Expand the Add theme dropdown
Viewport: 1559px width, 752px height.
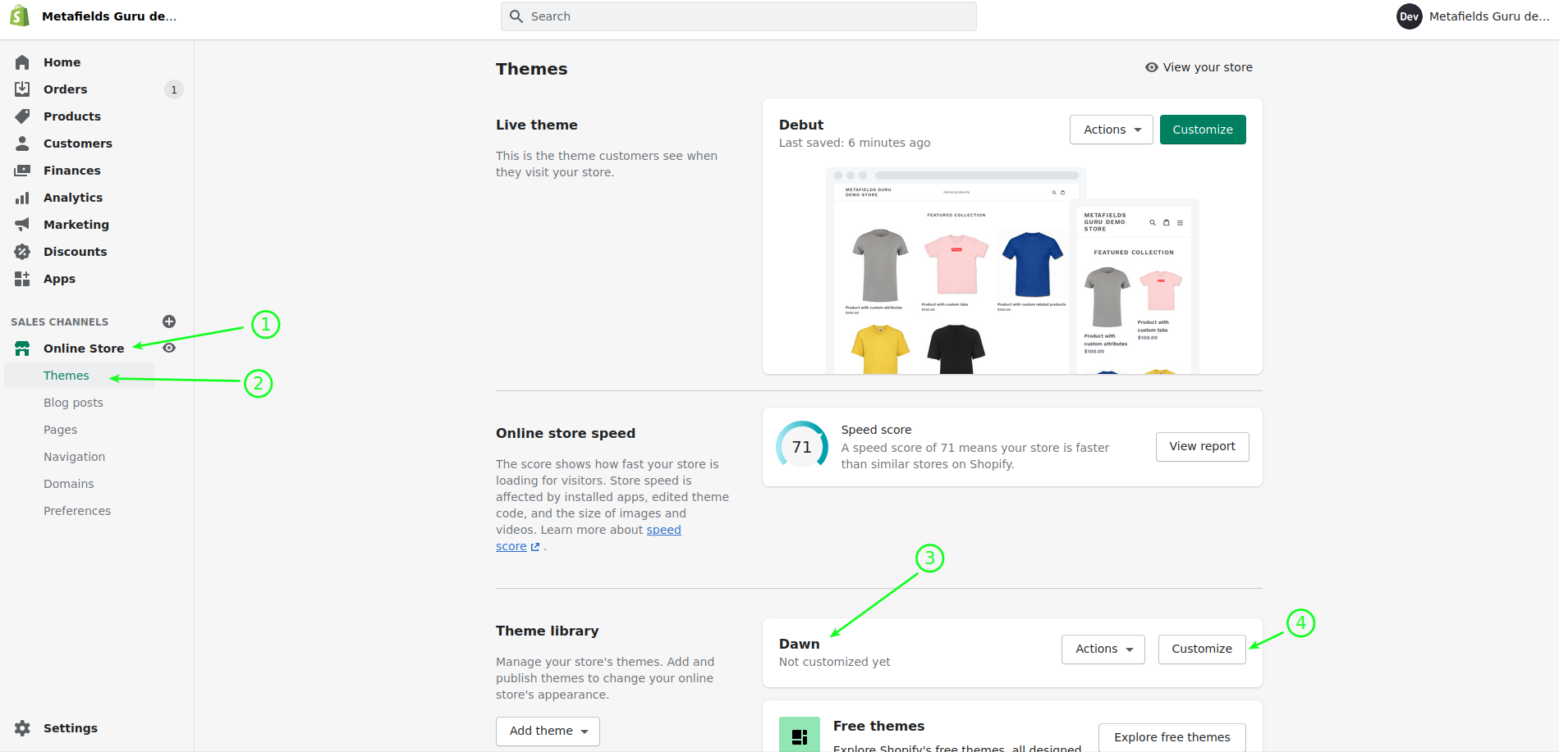(548, 731)
